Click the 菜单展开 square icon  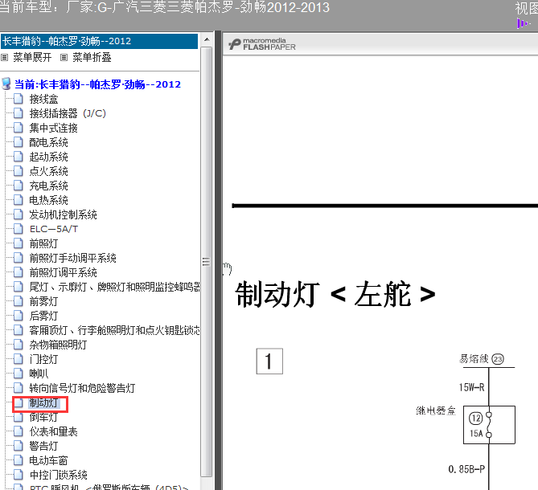[x=5, y=58]
